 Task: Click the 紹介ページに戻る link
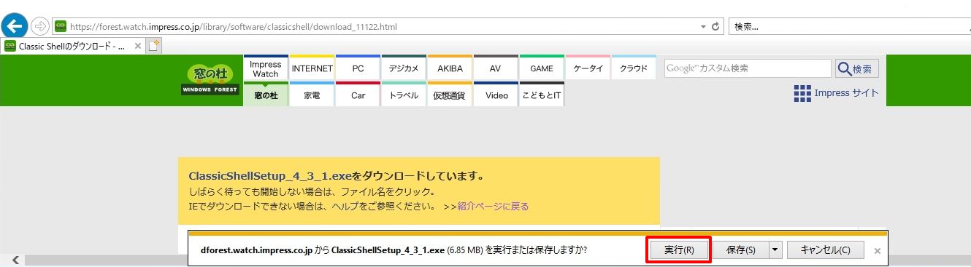494,207
